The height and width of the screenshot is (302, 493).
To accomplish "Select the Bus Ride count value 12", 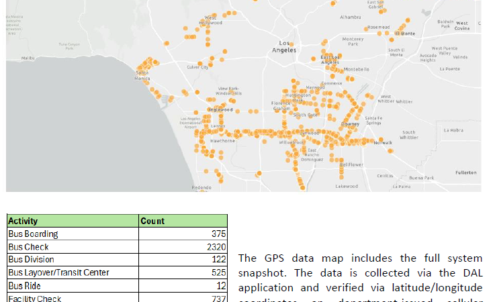I will coord(183,285).
